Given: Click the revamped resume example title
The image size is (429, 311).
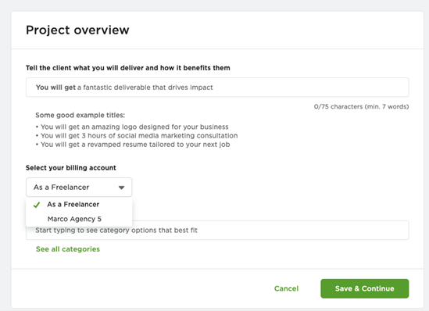Looking at the screenshot, I should (x=135, y=145).
